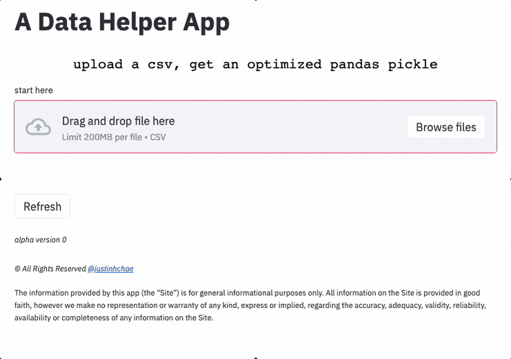Screen dimensions: 511x359
Task: Hit the Refresh button
Action: (42, 206)
